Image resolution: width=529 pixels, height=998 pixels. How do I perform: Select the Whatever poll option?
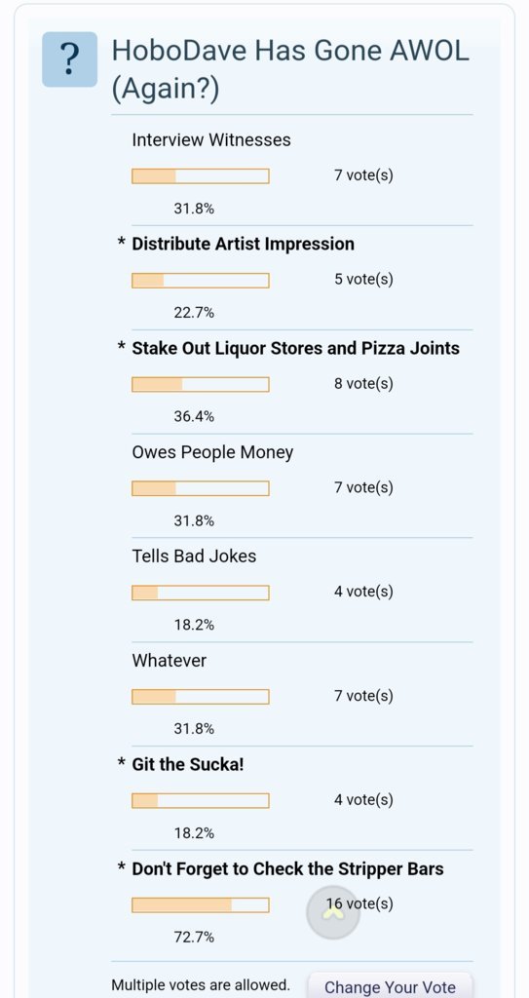coord(170,660)
